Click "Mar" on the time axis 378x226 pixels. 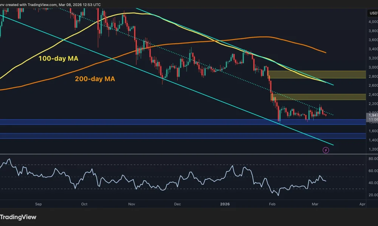click(x=316, y=204)
